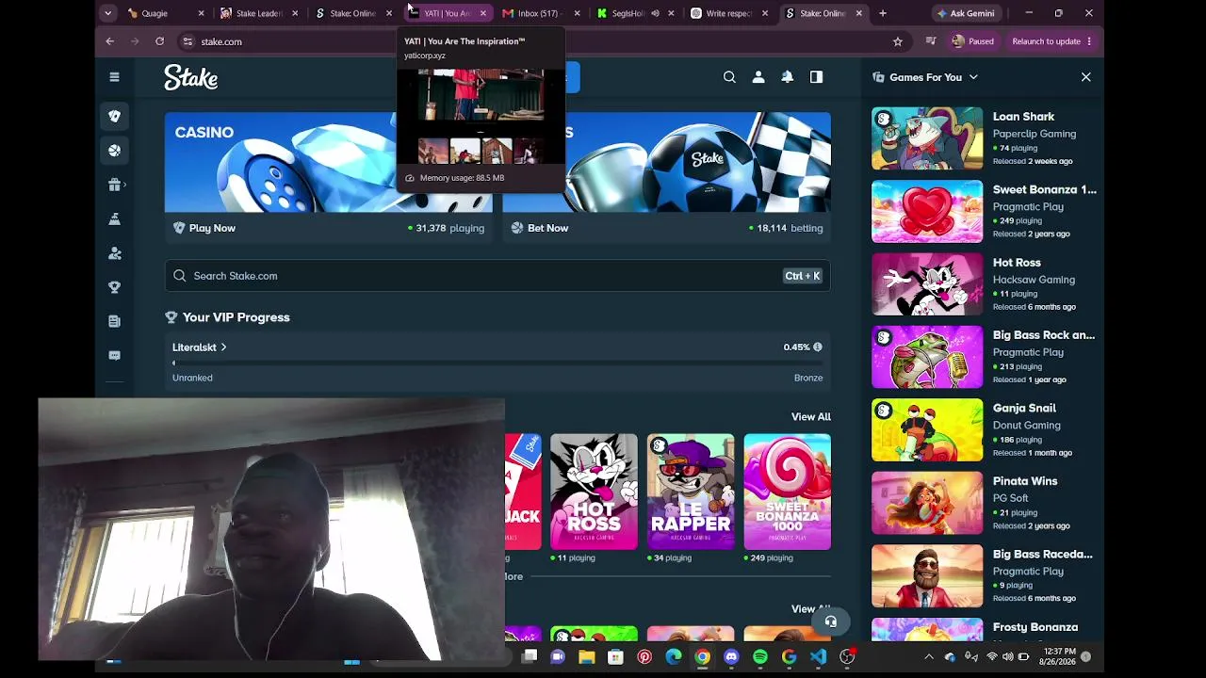The image size is (1206, 678).
Task: Switch to the Write respect tab
Action: click(x=731, y=13)
